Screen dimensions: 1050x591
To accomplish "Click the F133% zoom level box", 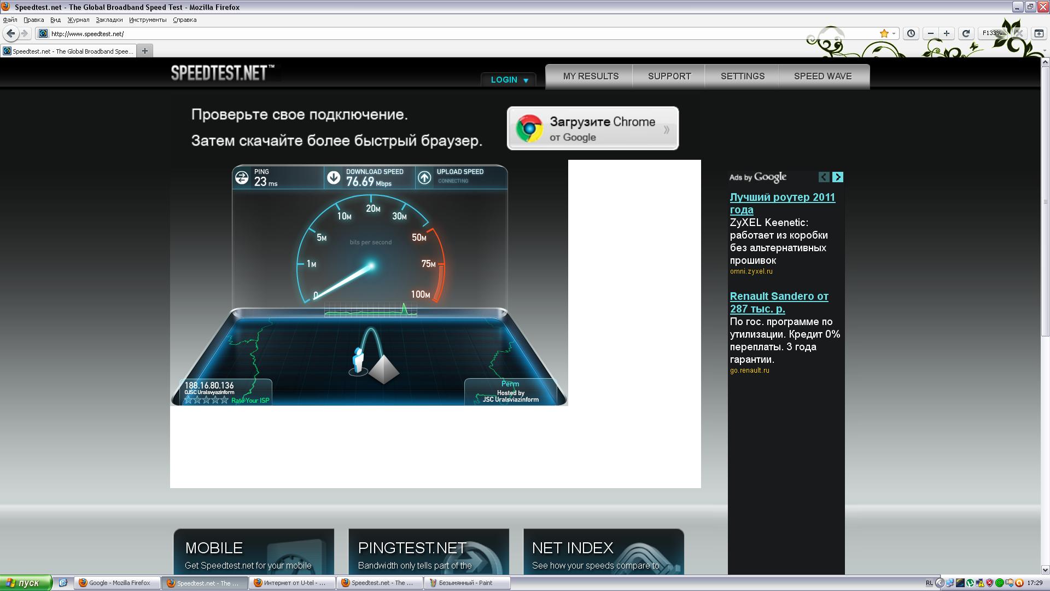I will click(x=991, y=33).
